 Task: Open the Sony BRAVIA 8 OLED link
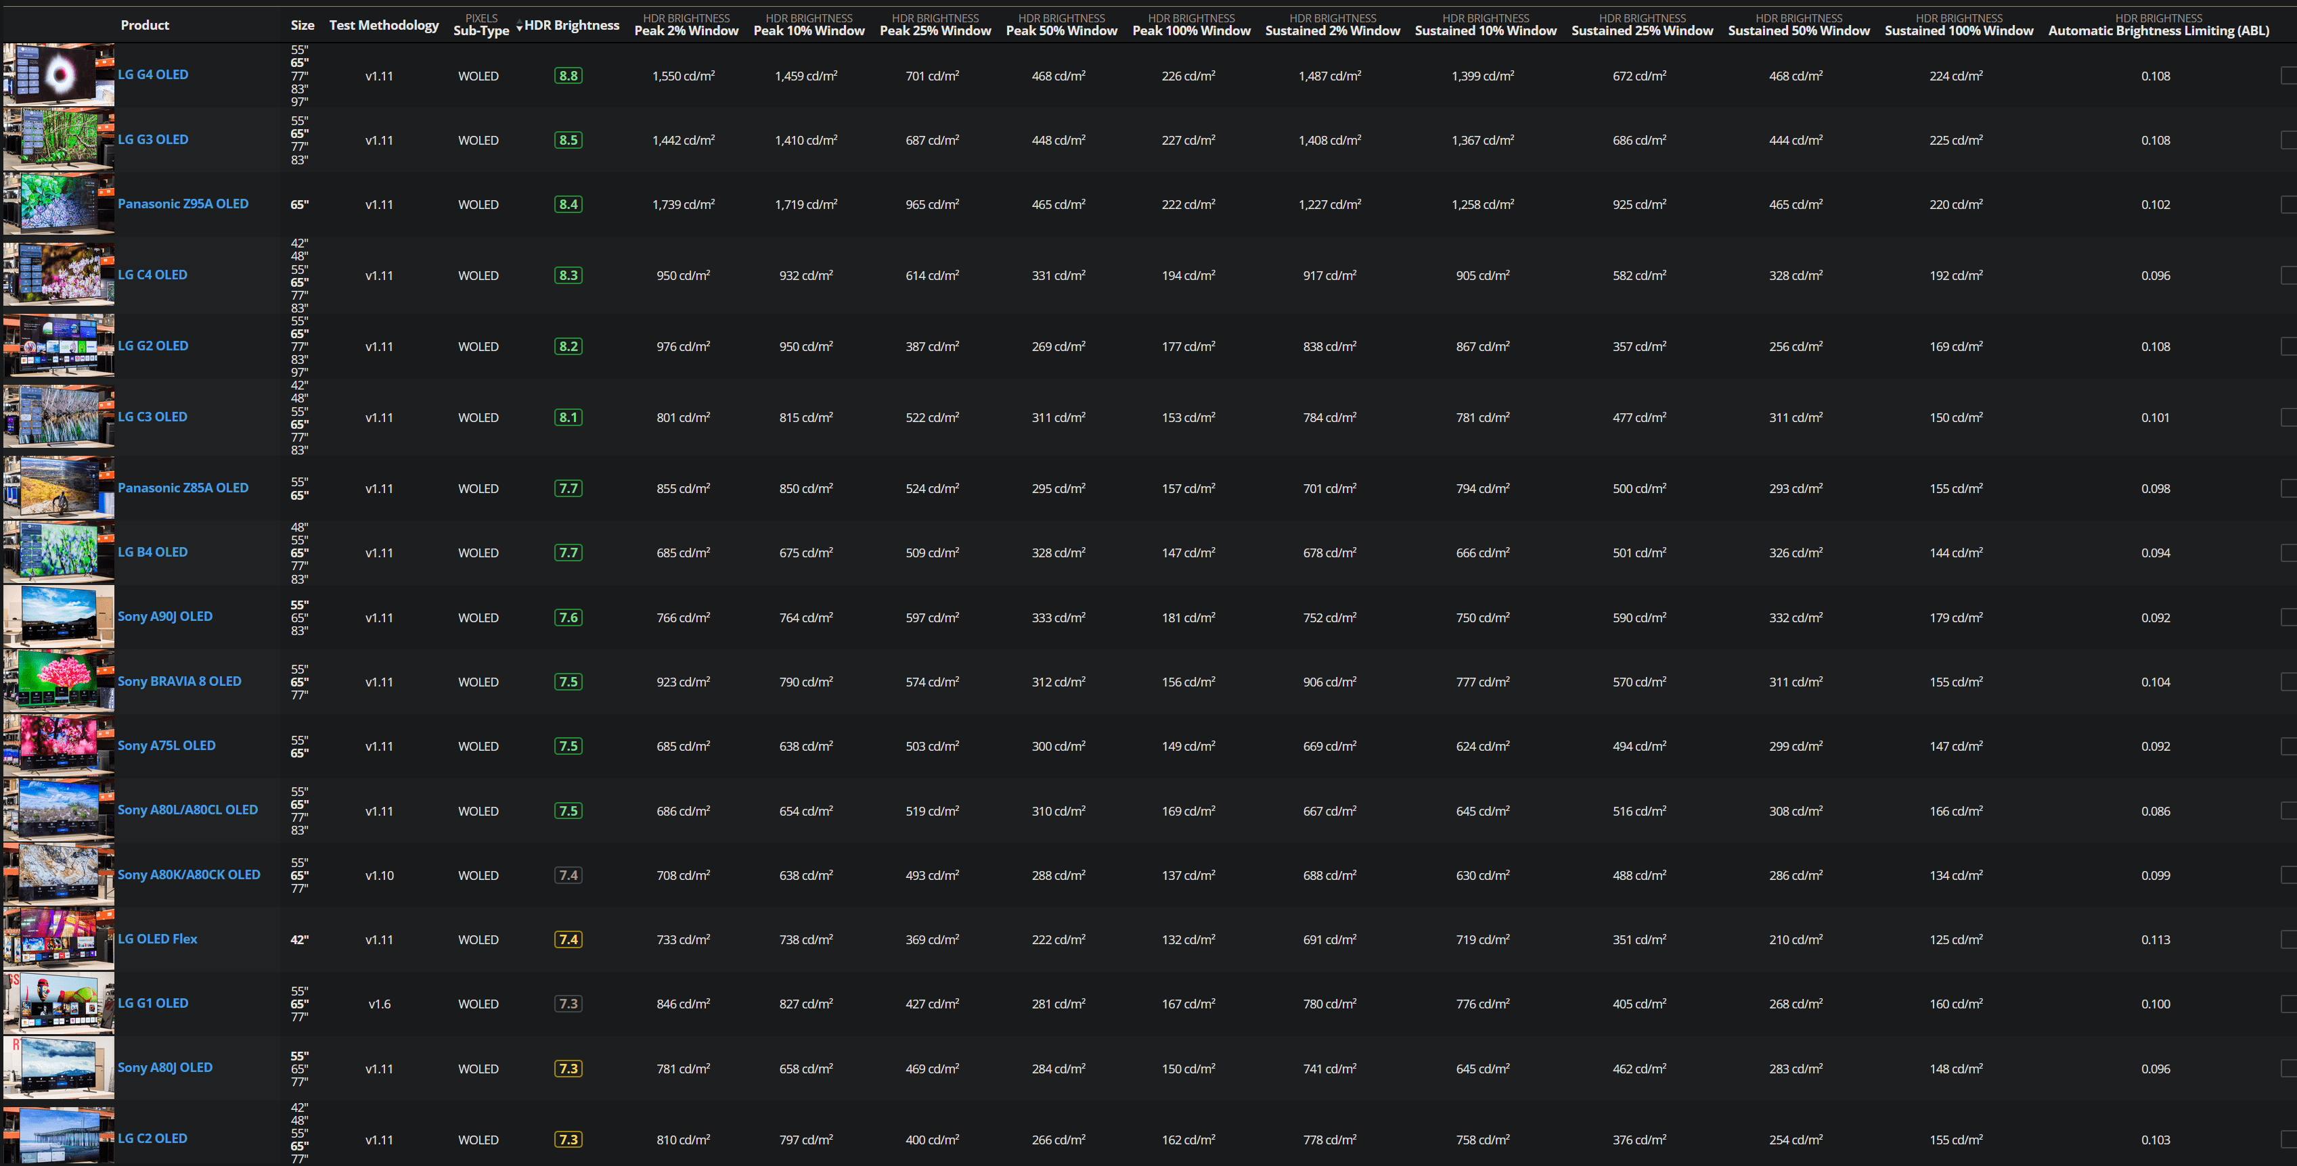click(179, 681)
